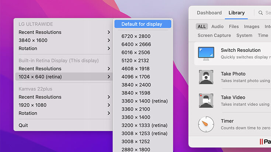The image size is (271, 152).
Task: Click the Take Video camcorder icon
Action: [x=206, y=100]
